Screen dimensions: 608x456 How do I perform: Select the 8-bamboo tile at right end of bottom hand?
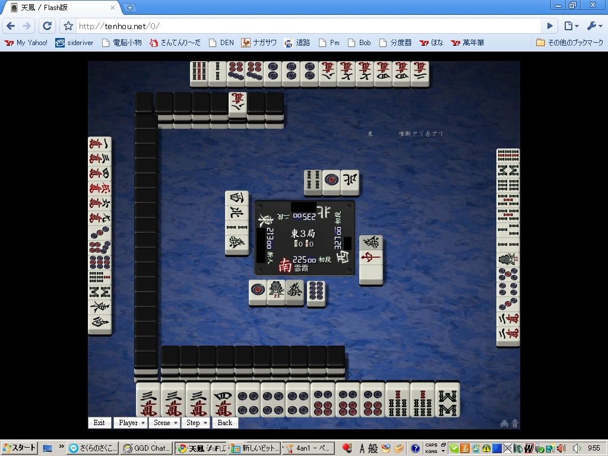(448, 400)
